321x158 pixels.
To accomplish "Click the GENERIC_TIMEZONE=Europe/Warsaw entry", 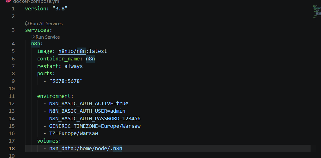I will pos(95,126).
